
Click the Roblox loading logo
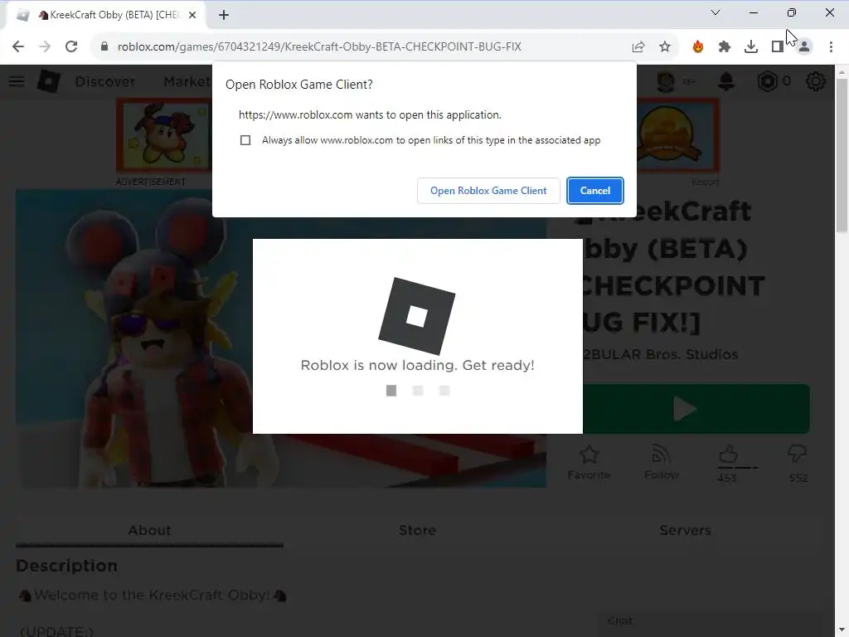tap(417, 316)
